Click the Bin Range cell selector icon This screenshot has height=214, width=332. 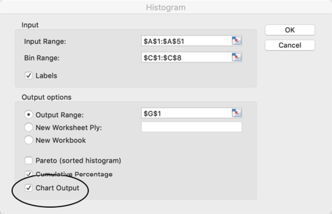coord(237,57)
